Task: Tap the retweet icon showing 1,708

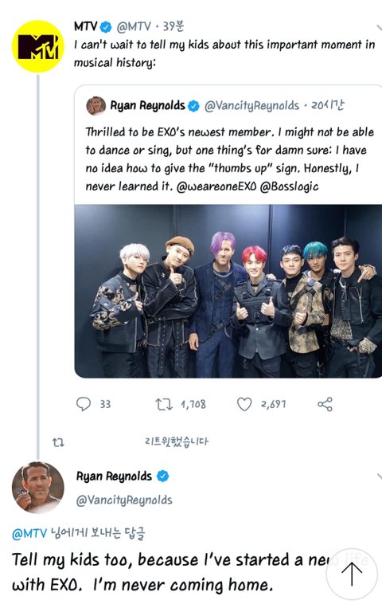Action: (164, 404)
